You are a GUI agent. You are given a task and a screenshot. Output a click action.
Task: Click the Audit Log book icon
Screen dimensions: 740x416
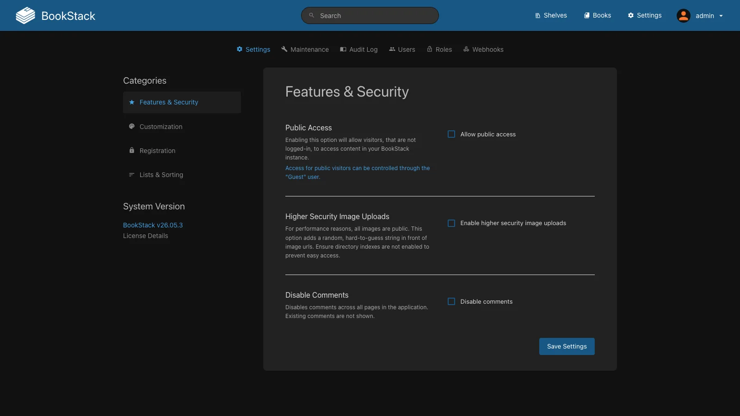(x=343, y=49)
